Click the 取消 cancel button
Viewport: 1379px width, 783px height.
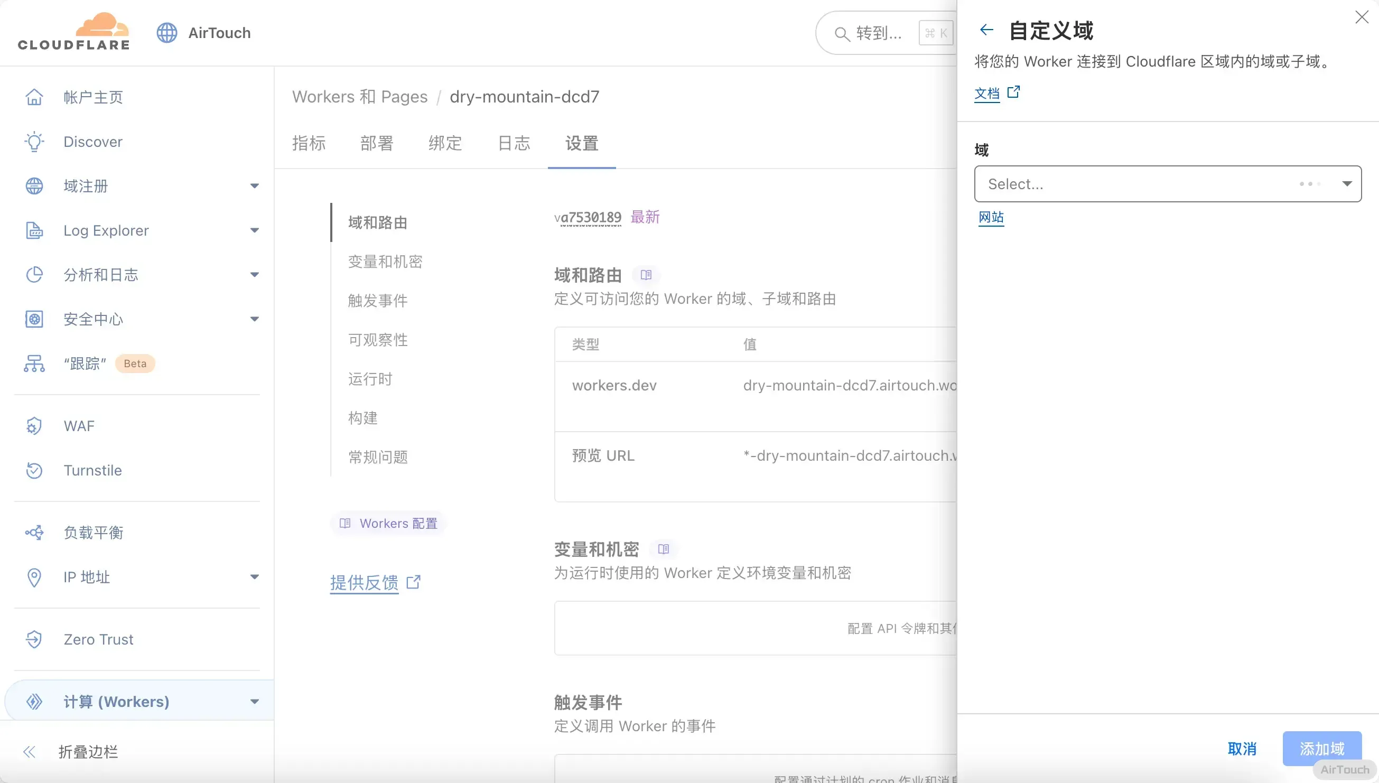pyautogui.click(x=1242, y=749)
